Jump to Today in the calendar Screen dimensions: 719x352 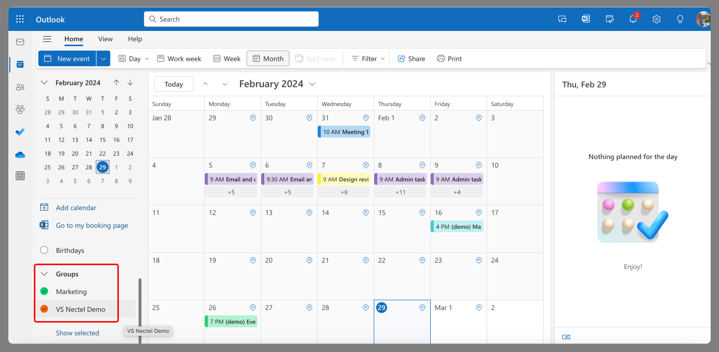tap(173, 84)
